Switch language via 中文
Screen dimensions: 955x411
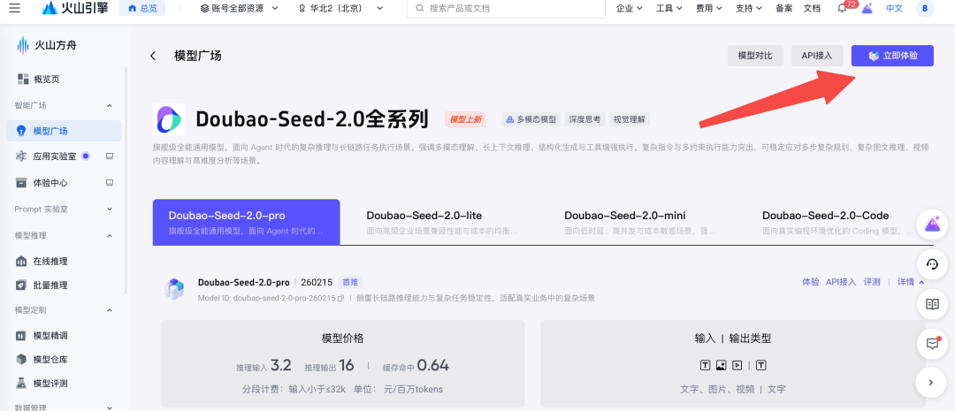(894, 9)
